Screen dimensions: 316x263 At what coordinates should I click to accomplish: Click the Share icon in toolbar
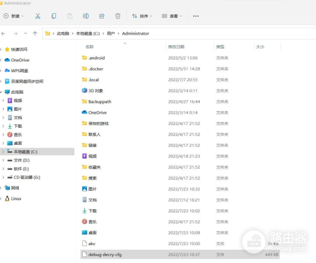point(102,16)
